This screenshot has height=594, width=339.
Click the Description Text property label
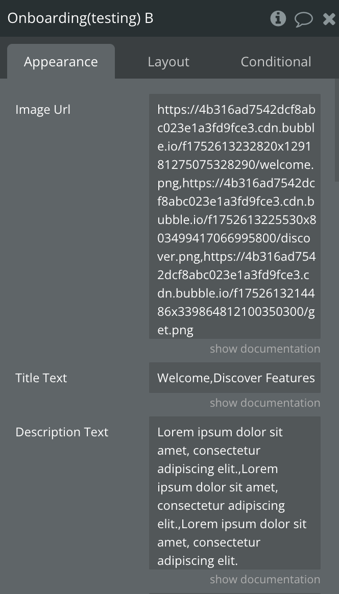tap(62, 432)
